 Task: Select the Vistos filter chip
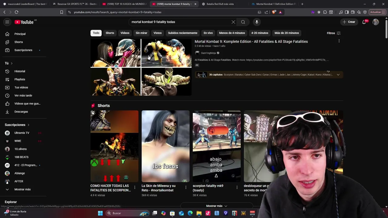tap(158, 33)
